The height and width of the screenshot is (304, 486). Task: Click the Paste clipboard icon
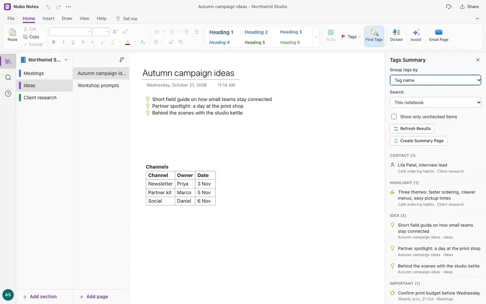(13, 32)
